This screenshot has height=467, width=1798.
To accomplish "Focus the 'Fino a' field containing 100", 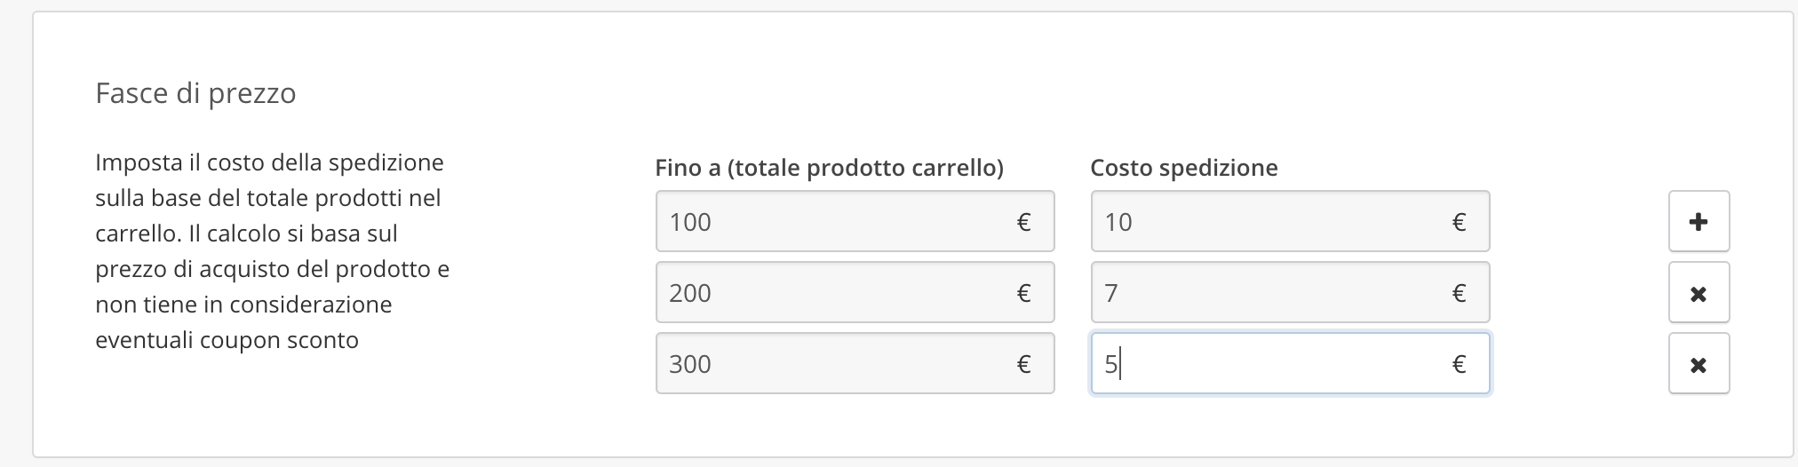I will click(835, 222).
